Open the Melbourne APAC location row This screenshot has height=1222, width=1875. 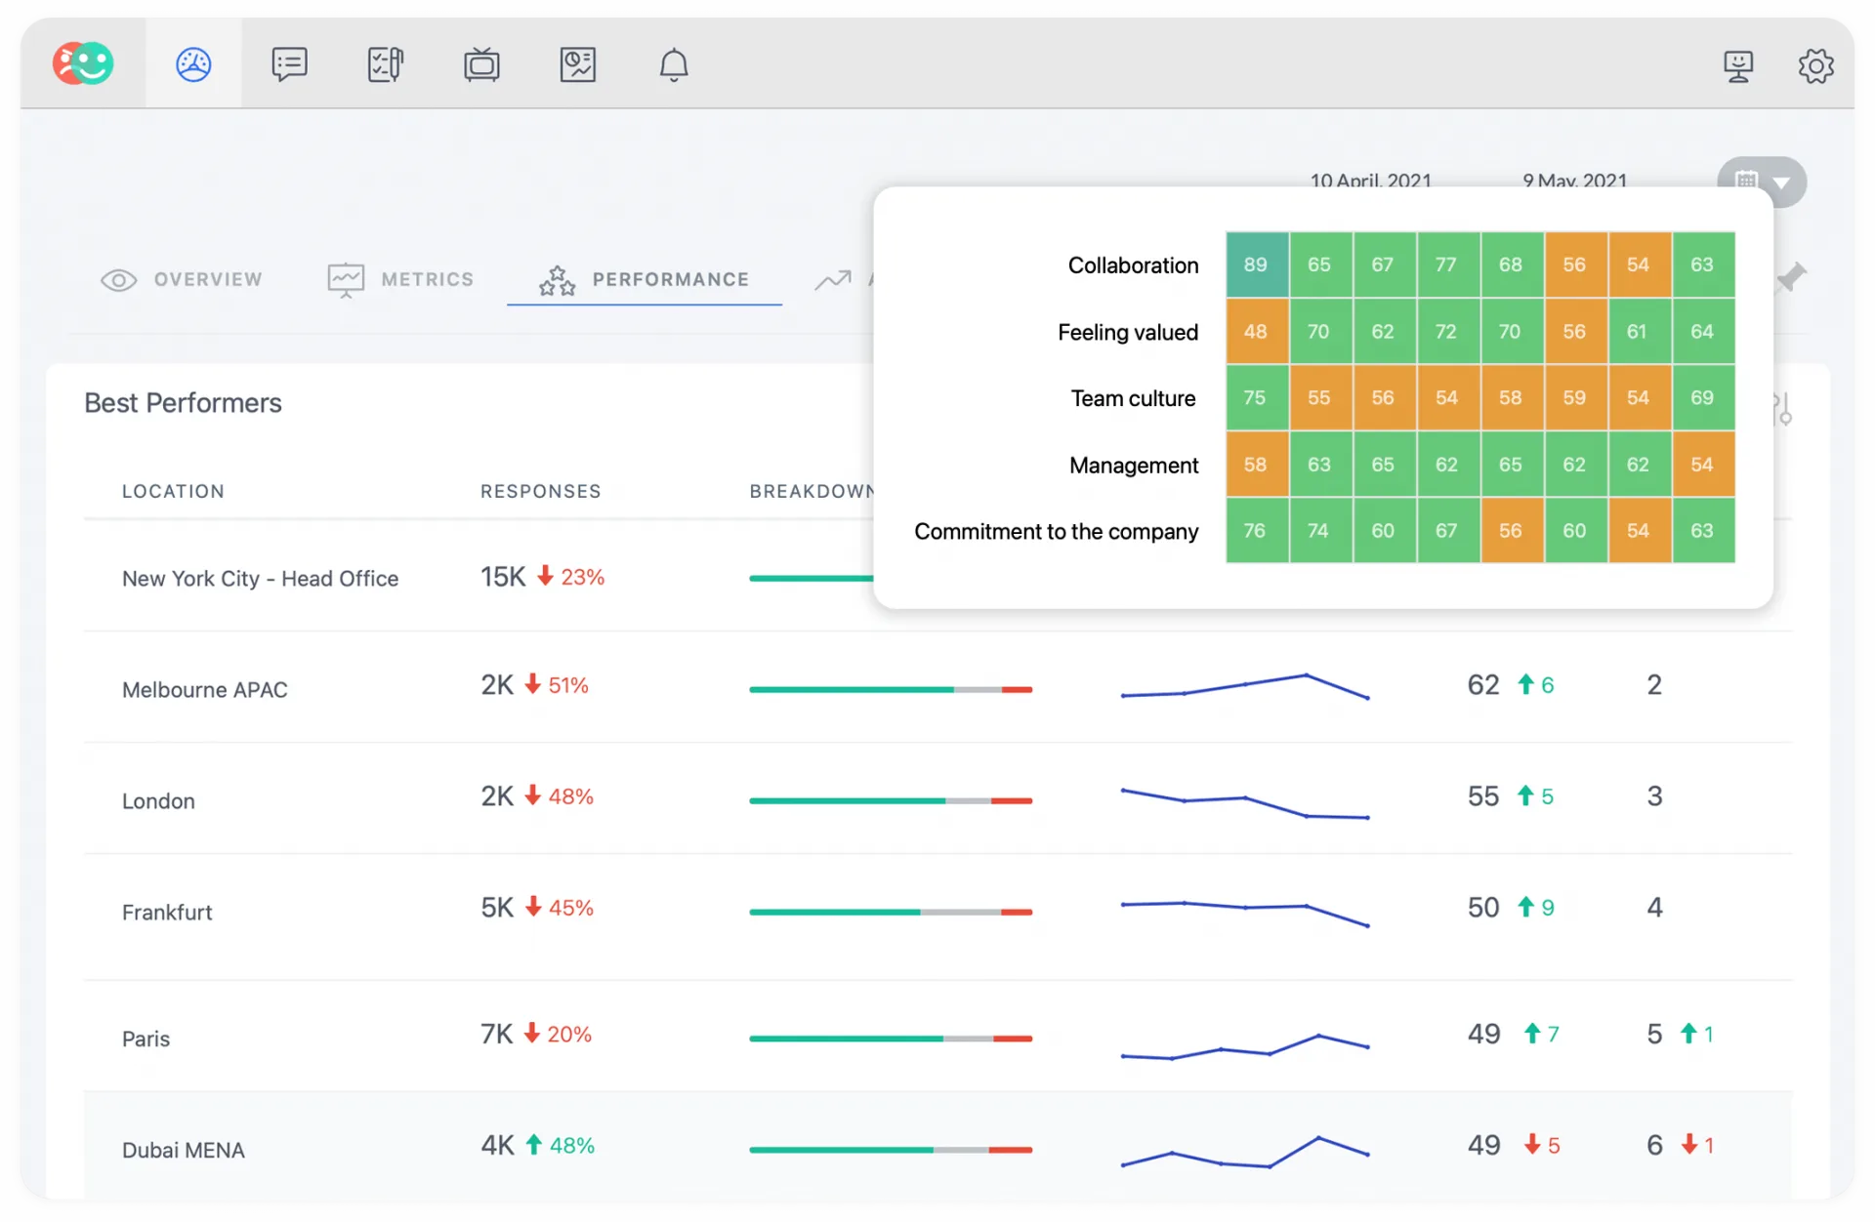(205, 690)
